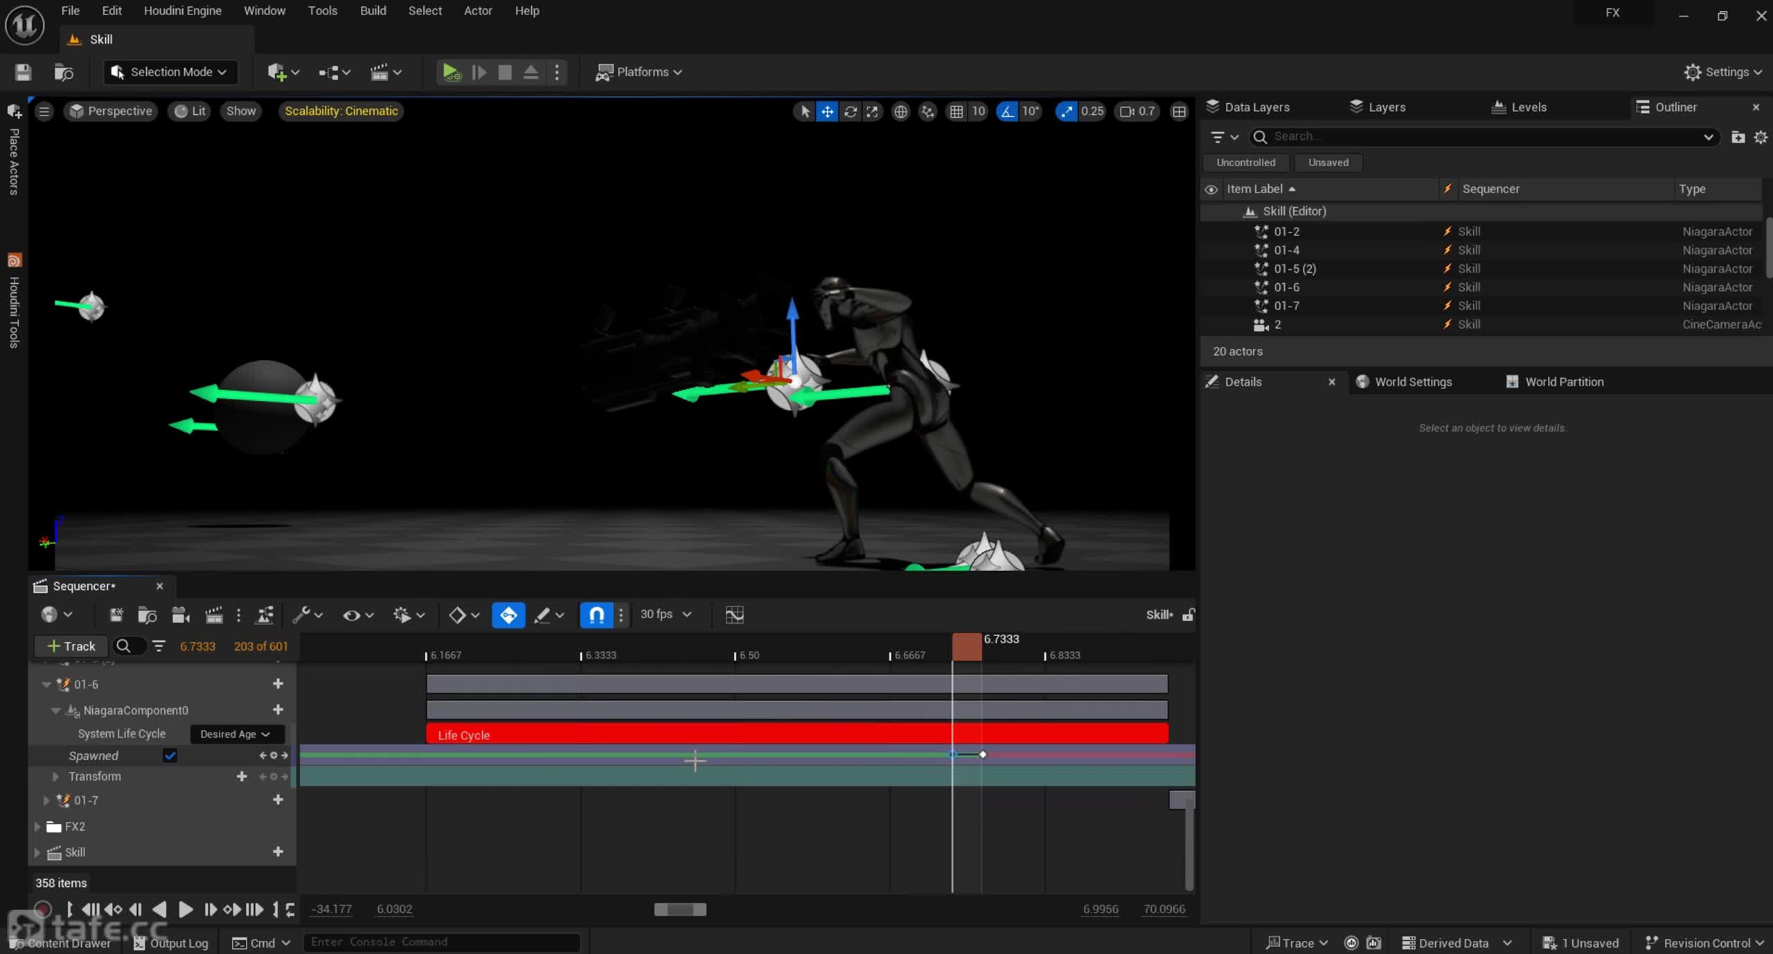Click the Add Track button in the Sequencer
The image size is (1773, 954).
point(71,646)
